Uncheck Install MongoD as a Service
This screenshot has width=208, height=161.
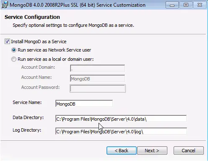(7, 42)
